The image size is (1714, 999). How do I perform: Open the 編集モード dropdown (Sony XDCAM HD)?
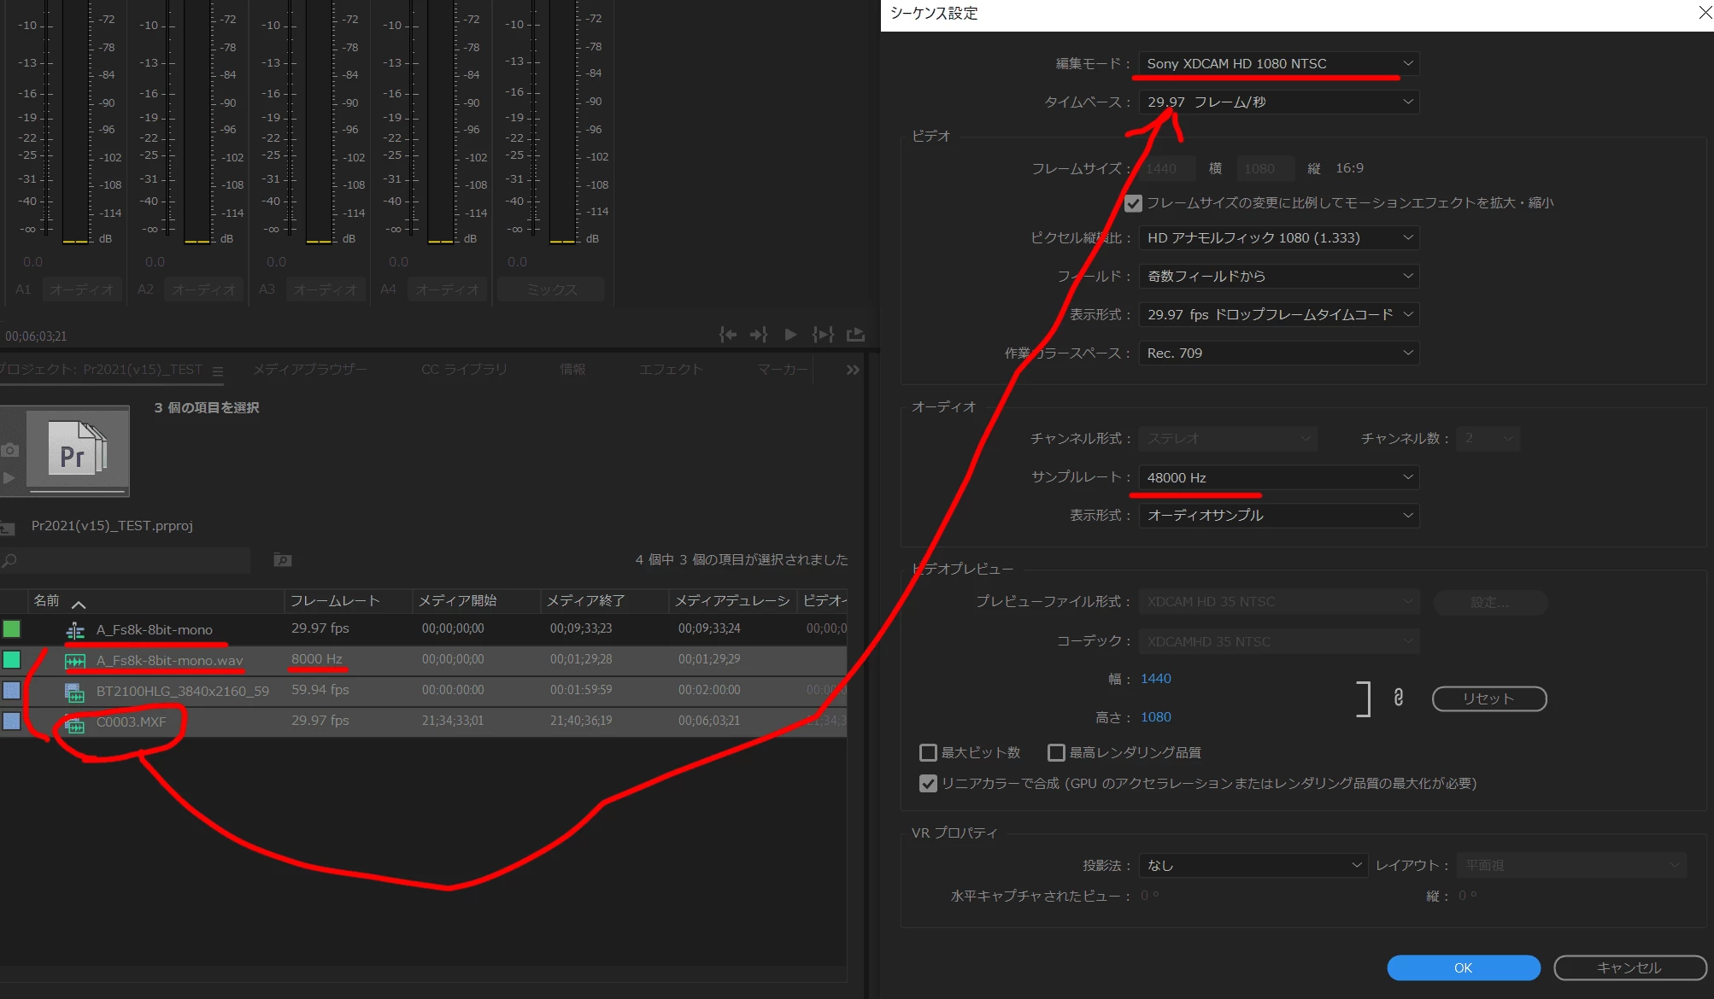click(x=1278, y=64)
